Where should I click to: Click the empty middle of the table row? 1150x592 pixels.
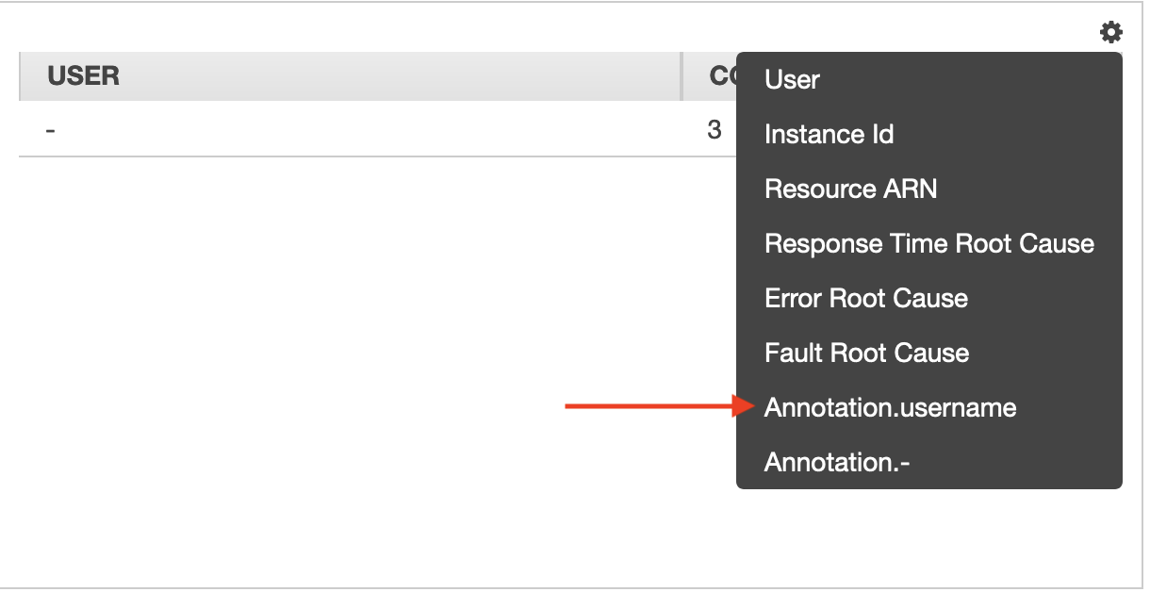(x=377, y=129)
